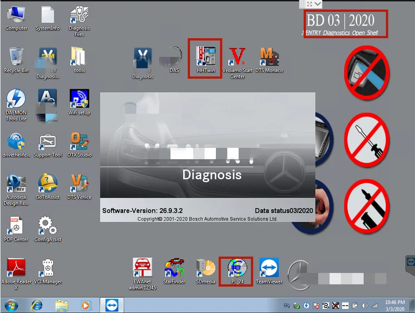Switch to the active TeamViewer taskbar button
The width and height of the screenshot is (415, 313).
pyautogui.click(x=112, y=305)
